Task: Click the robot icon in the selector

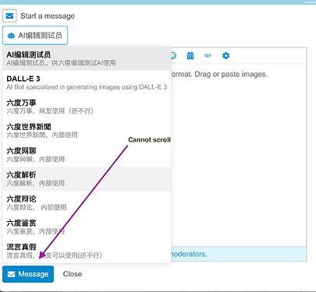Action: (11, 36)
